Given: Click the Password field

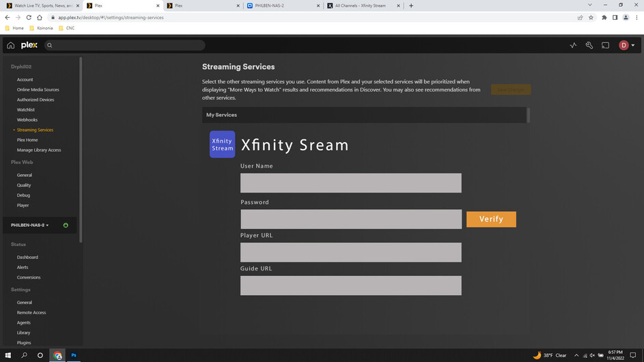Looking at the screenshot, I should coord(351,219).
